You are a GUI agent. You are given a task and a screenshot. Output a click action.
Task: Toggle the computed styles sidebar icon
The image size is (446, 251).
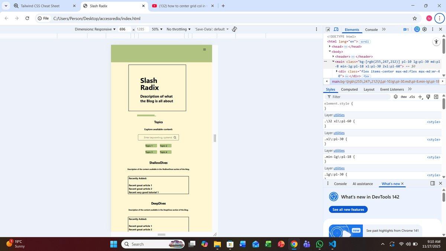pos(436,97)
